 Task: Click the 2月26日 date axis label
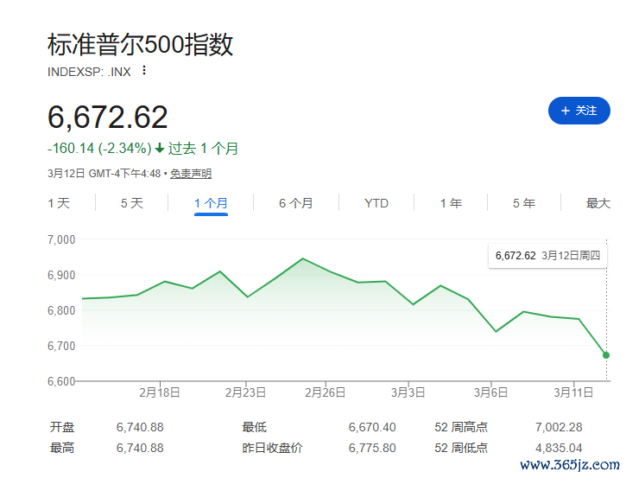coord(326,392)
